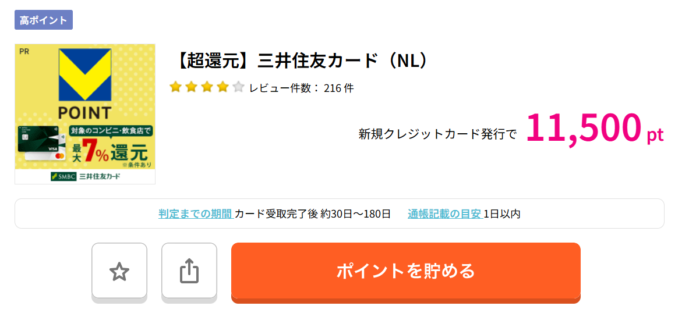Click the green credit card picture in banner

[x=41, y=143]
